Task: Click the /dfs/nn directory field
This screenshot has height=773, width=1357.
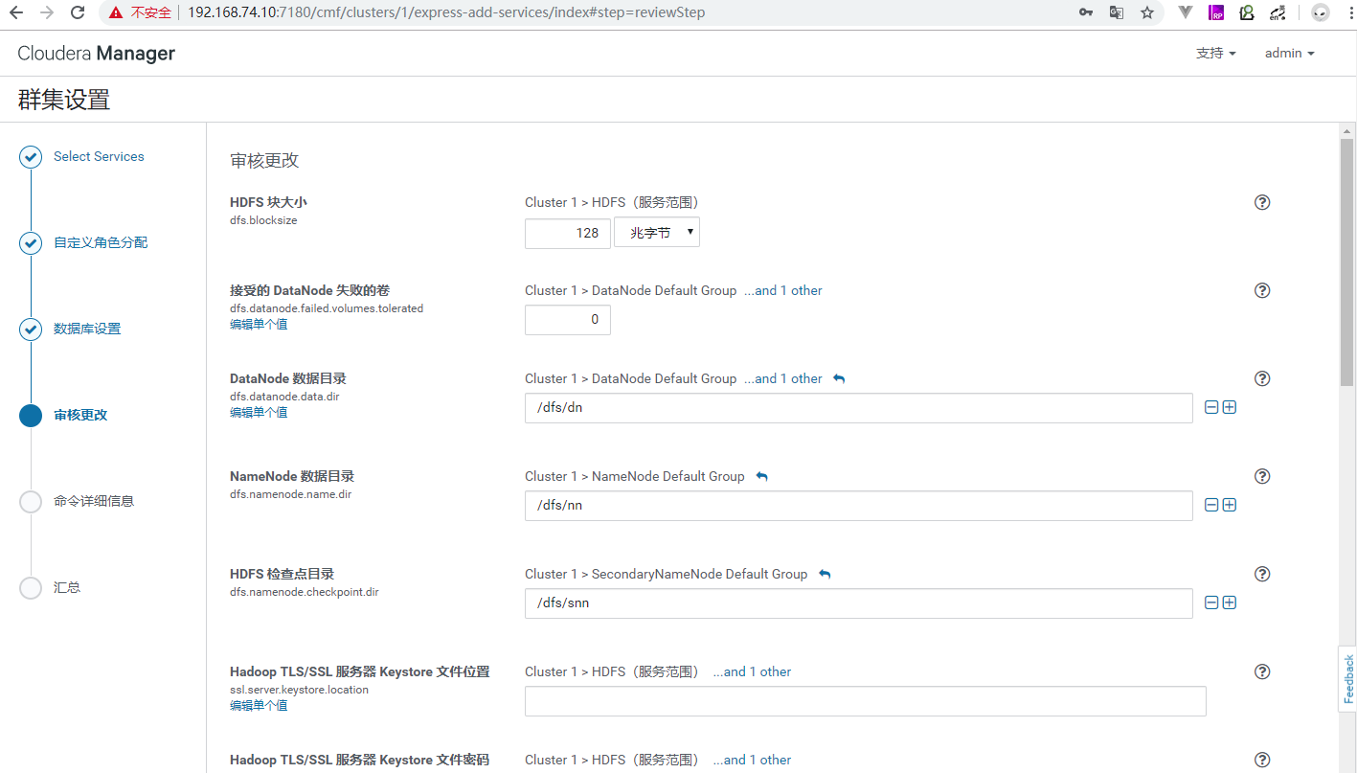Action: pyautogui.click(x=859, y=505)
